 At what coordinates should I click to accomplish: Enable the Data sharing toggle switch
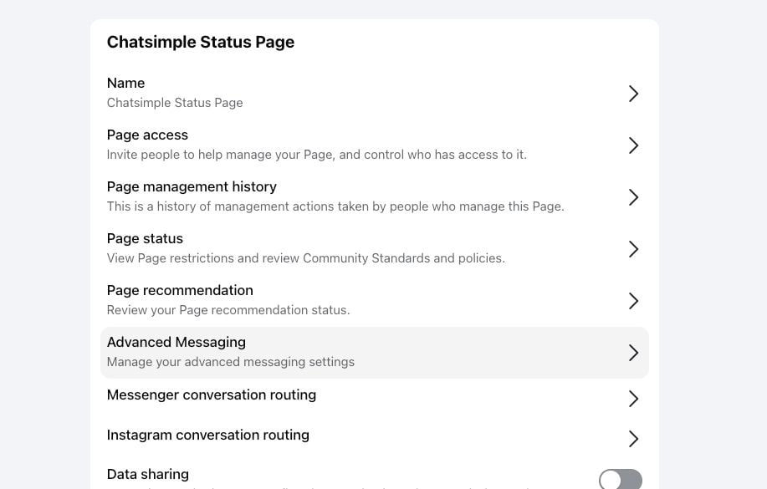pos(621,479)
